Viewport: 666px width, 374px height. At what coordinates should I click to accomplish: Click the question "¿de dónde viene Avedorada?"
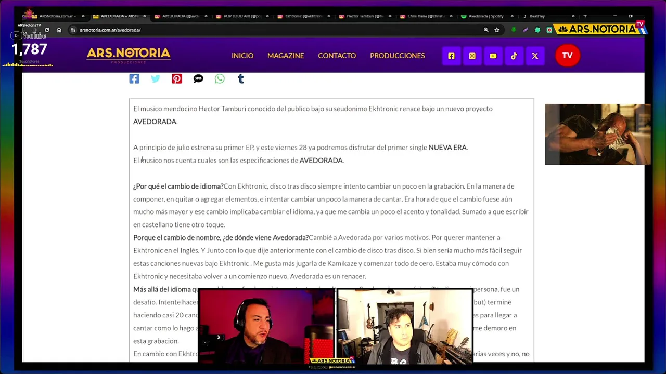[265, 237]
